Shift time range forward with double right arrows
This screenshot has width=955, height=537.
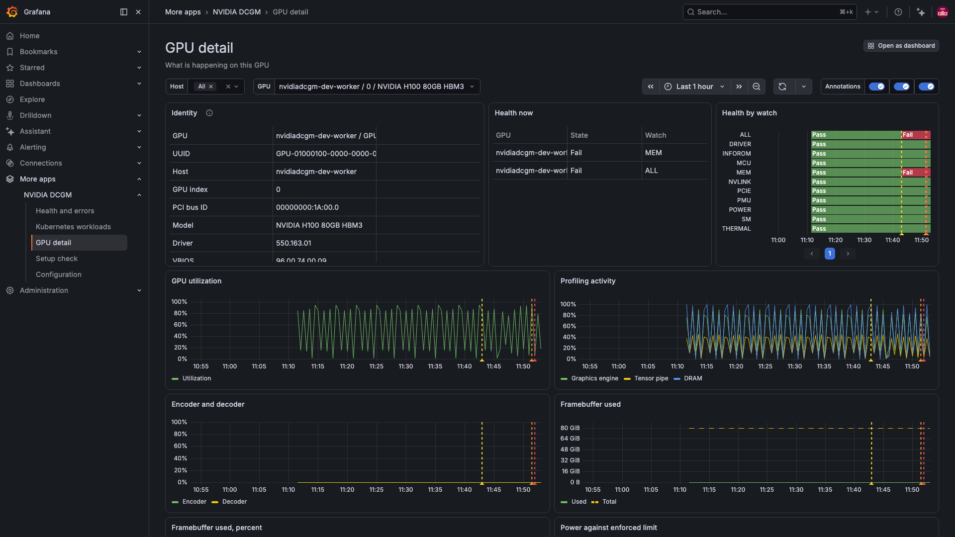point(739,87)
